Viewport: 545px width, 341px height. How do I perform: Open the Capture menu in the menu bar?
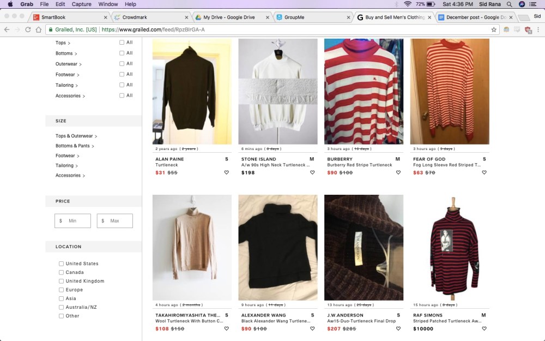coord(82,4)
